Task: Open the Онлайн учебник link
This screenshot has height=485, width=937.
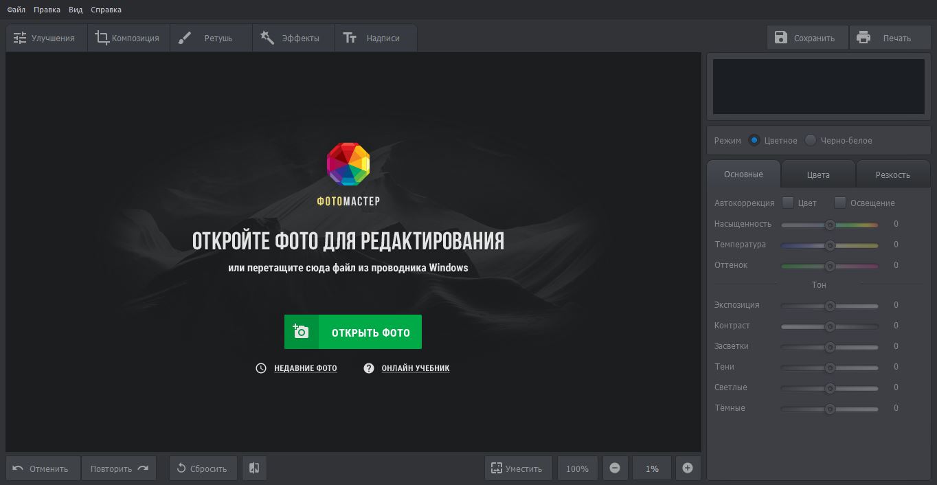Action: [416, 368]
